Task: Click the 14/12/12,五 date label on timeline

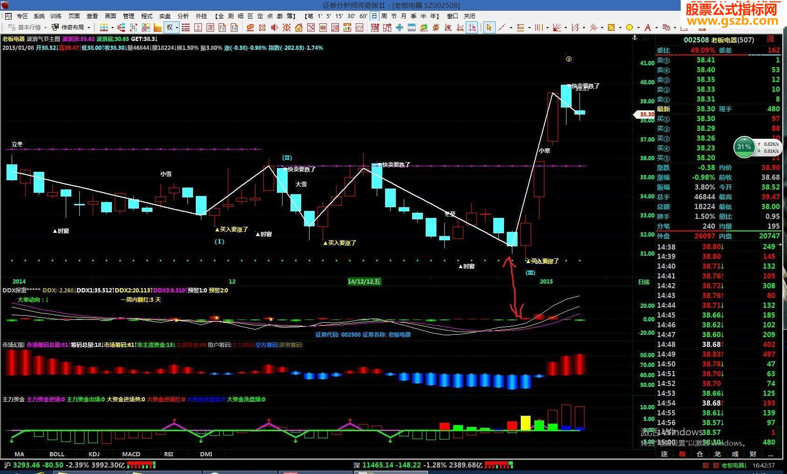Action: [x=364, y=281]
